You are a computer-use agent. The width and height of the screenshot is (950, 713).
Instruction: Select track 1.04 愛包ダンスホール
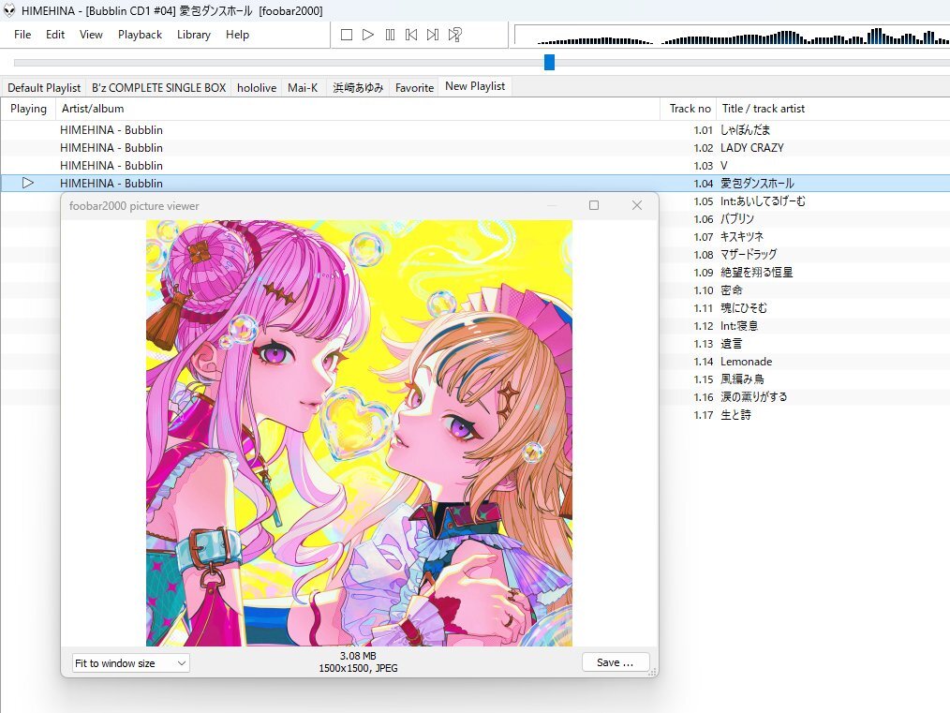[x=475, y=183]
